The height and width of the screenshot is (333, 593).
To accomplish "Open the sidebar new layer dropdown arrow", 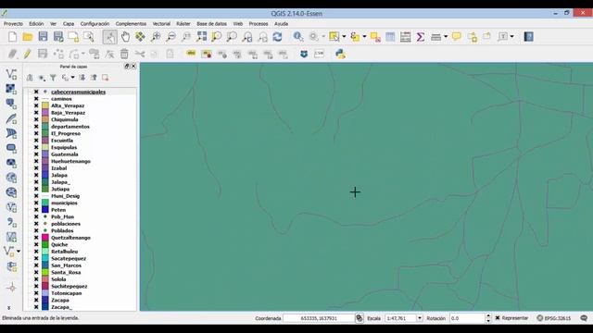I will pos(19,251).
